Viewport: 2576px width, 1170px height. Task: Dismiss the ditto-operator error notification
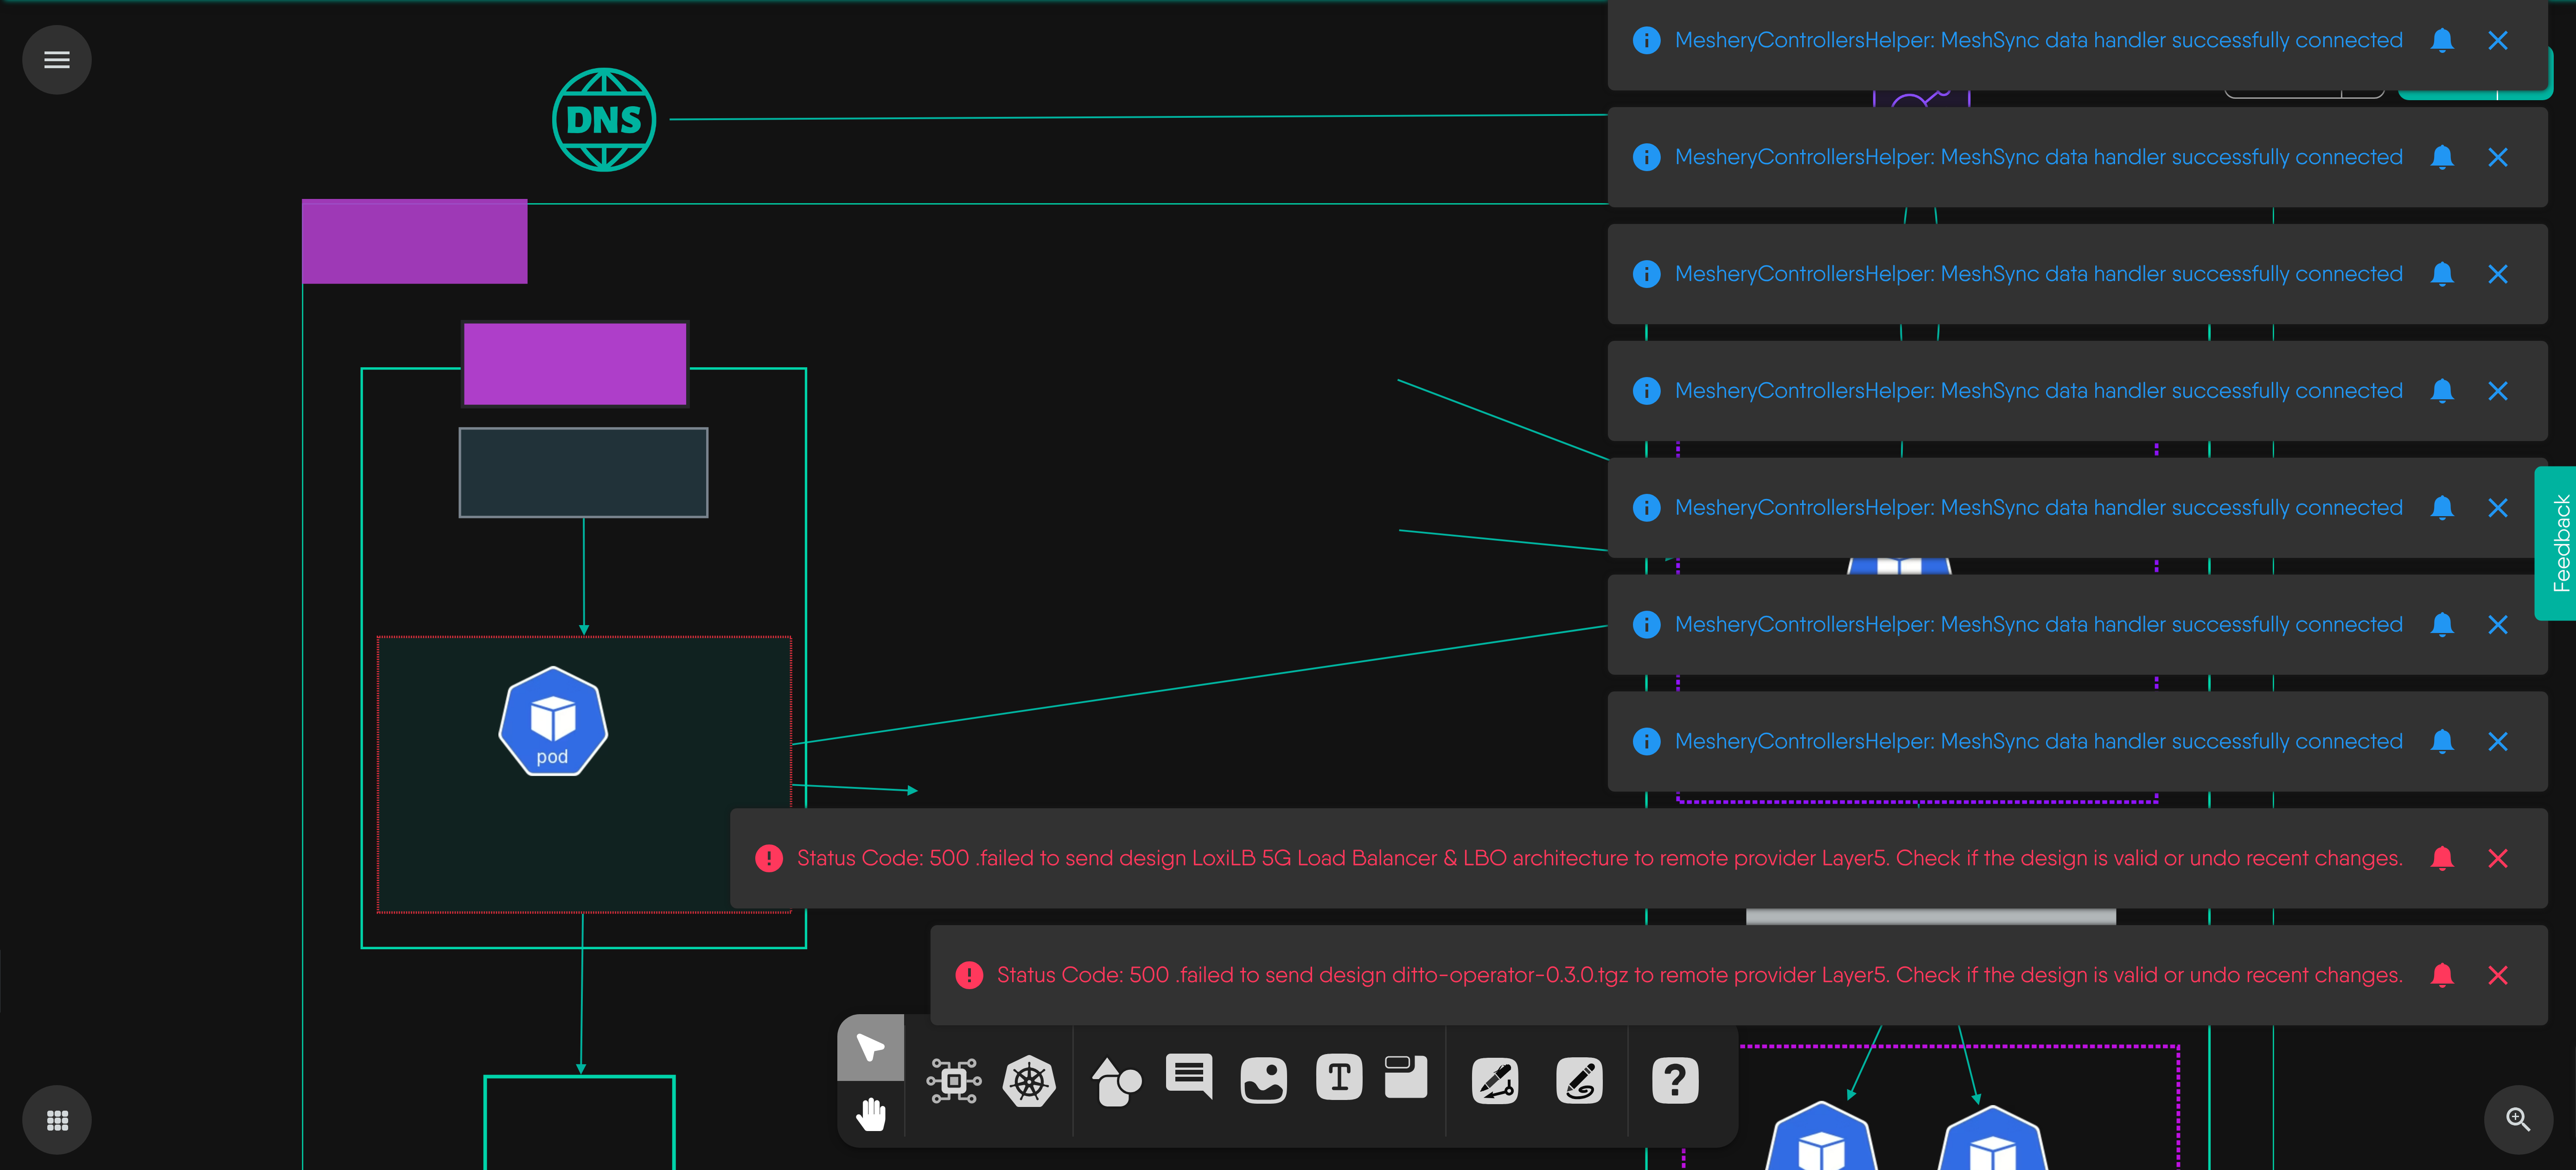[x=2497, y=975]
